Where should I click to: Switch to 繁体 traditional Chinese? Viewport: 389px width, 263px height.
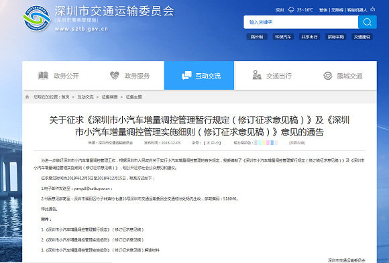323,10
